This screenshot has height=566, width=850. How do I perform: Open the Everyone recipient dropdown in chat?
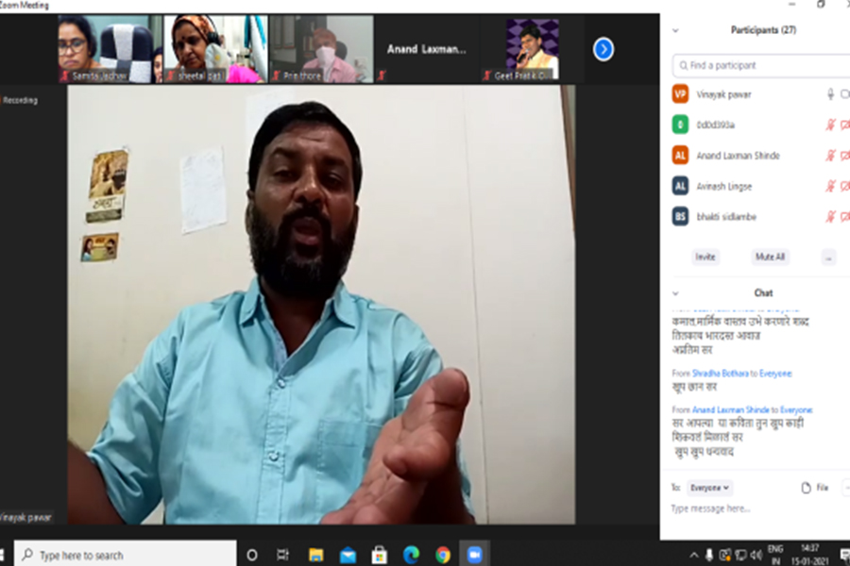[x=710, y=488]
